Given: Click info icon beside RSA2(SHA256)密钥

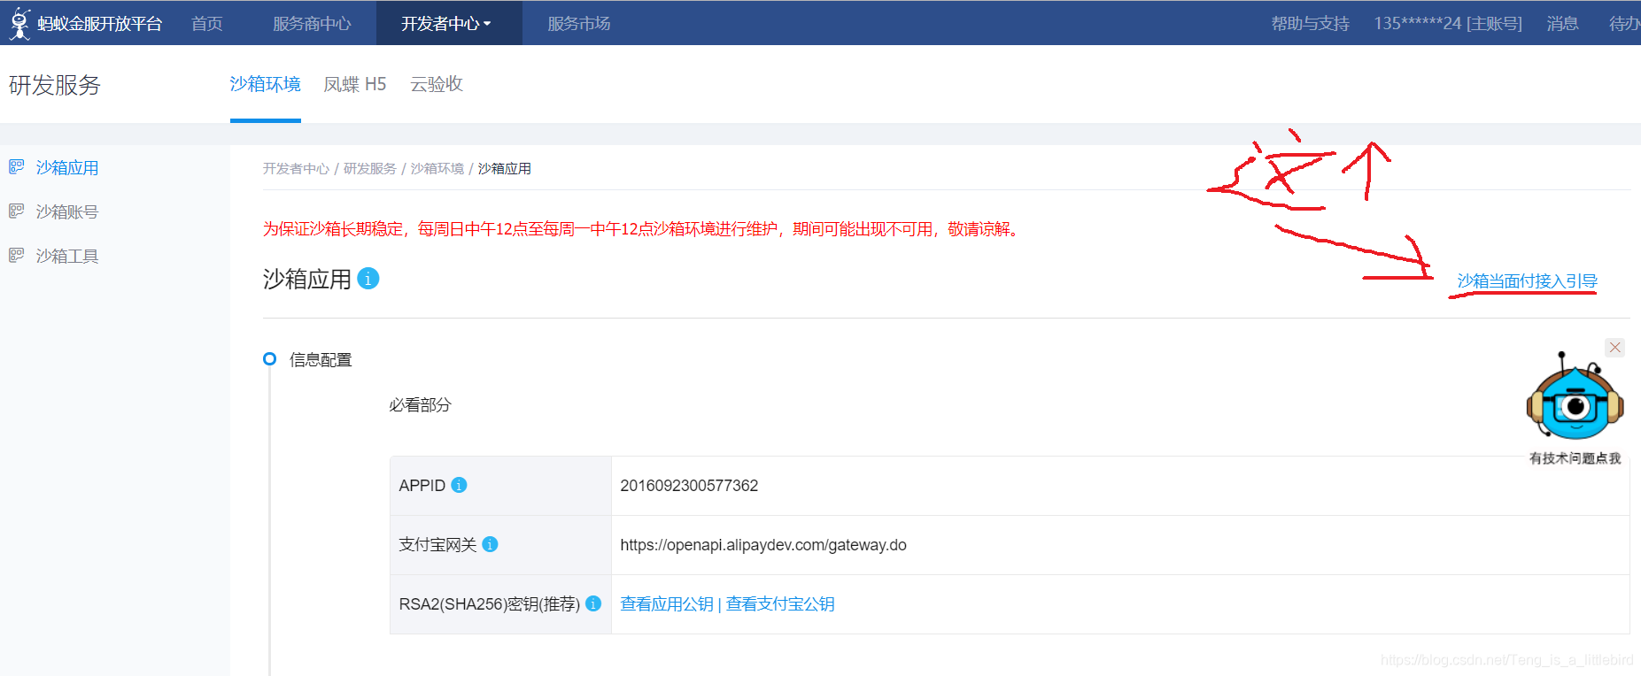Looking at the screenshot, I should [593, 603].
